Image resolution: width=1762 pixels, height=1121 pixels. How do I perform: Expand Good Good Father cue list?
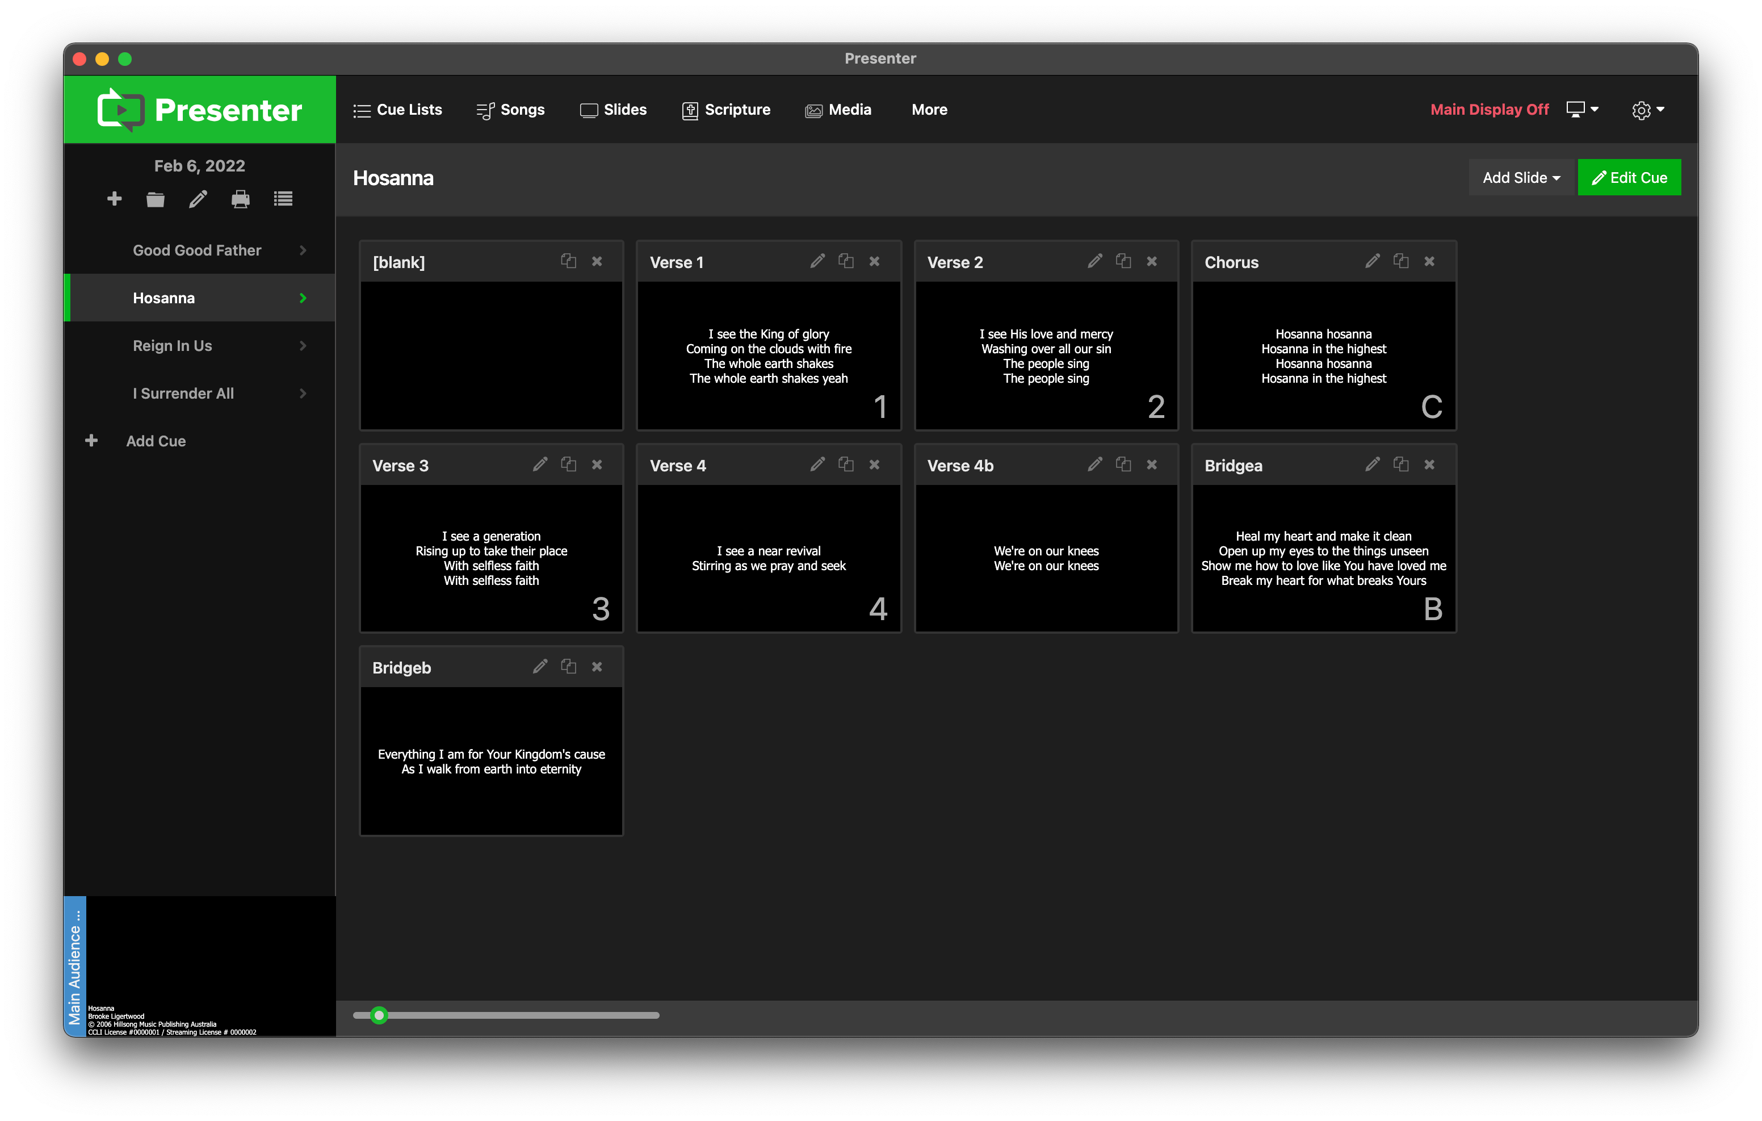[x=302, y=250]
